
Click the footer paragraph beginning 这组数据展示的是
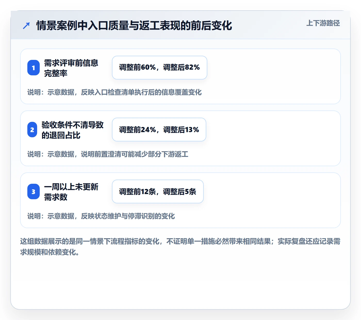click(180, 247)
